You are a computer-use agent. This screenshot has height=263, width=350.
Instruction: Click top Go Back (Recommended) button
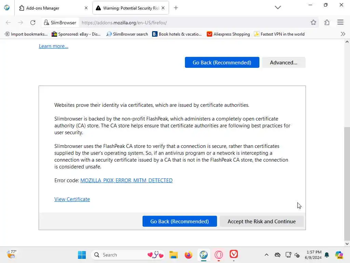[222, 62]
